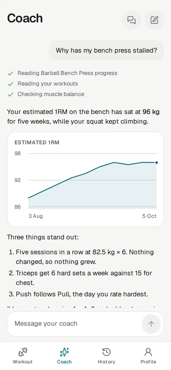This screenshot has height=370, width=171.
Task: Tap the Profile label in navigation
Action: click(x=148, y=362)
